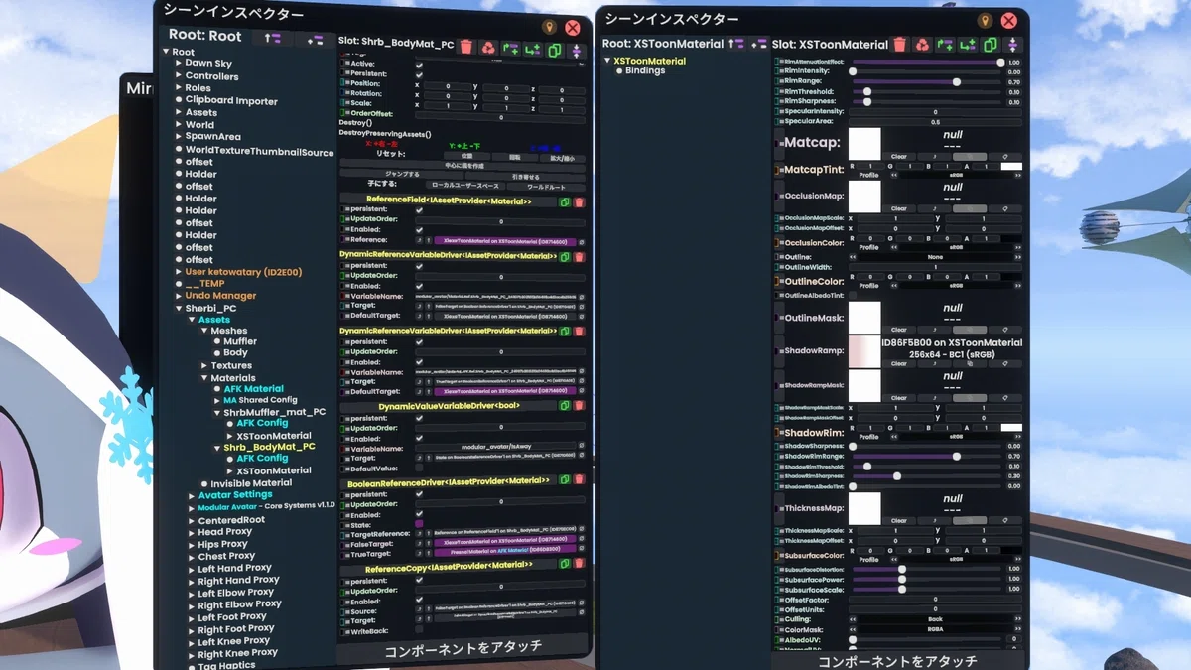Toggle WriteBack checkbox in ReferenceCopy
Viewport: 1191px width, 670px height.
pyautogui.click(x=419, y=629)
